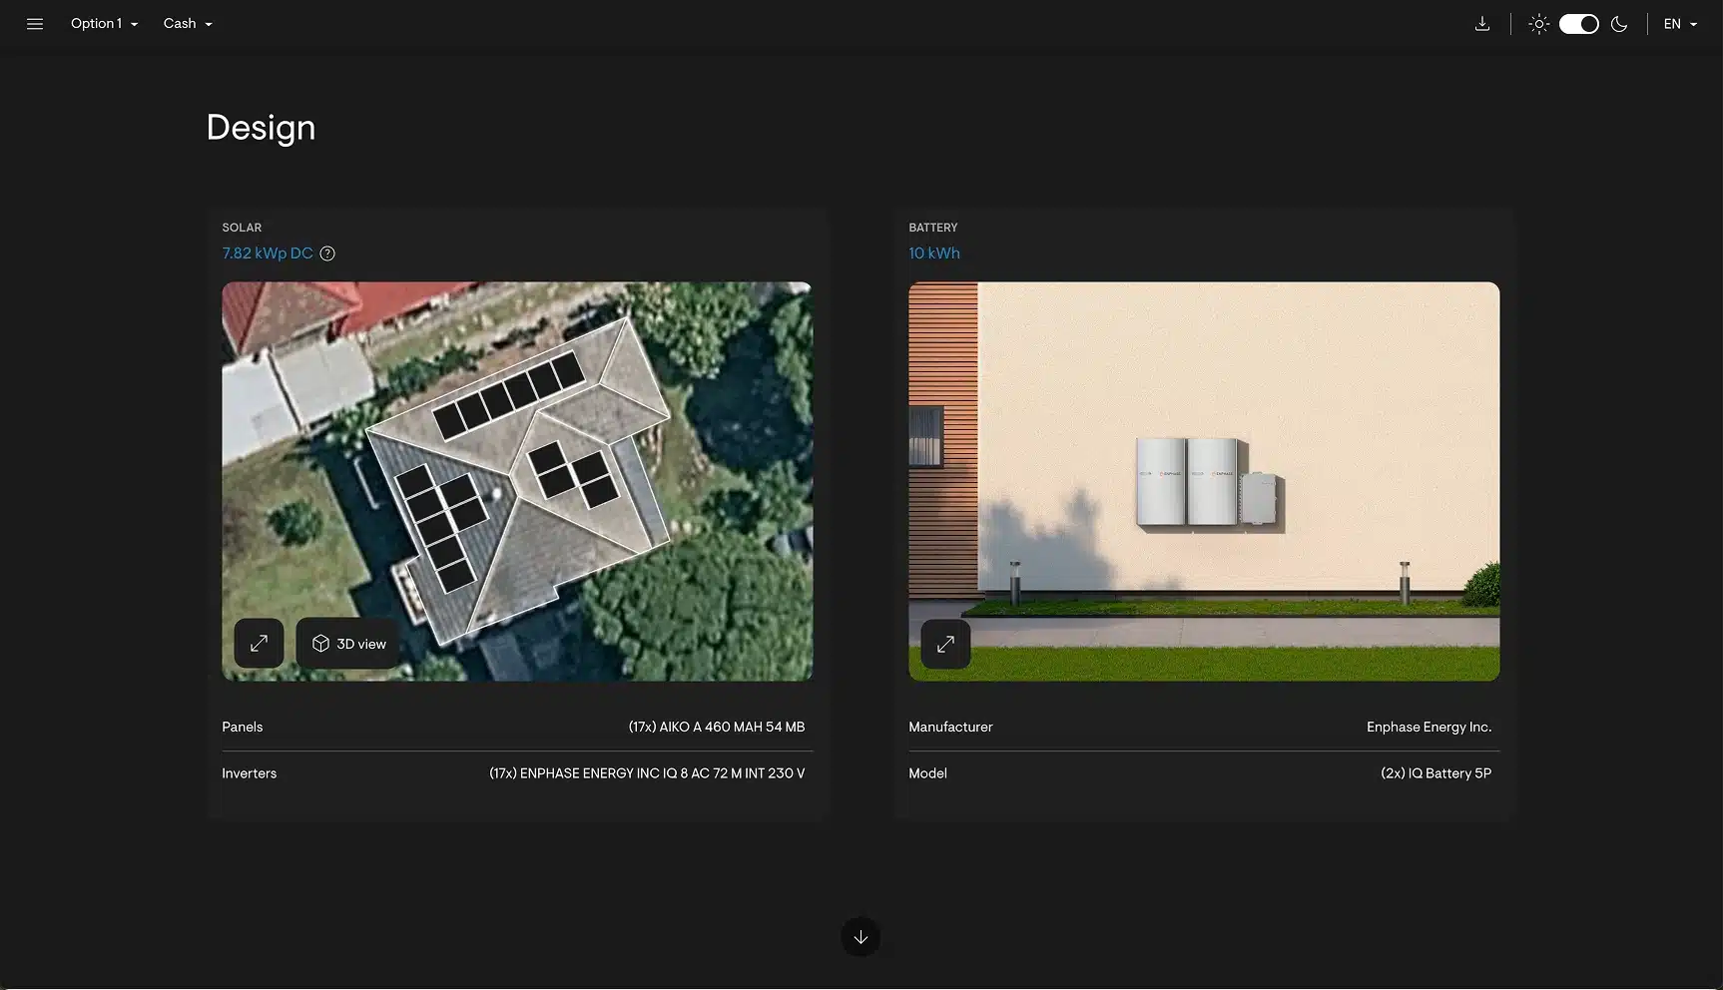Toggle the dark/light theme switch
This screenshot has width=1723, height=990.
coord(1578,24)
